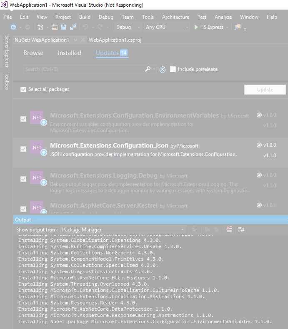This screenshot has height=329, width=288.
Task: Toggle word wrap icon in Output panel
Action: (241, 229)
